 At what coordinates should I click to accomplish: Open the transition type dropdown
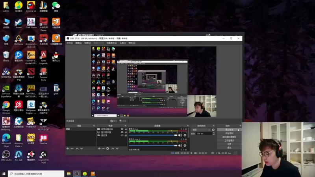pos(201,130)
